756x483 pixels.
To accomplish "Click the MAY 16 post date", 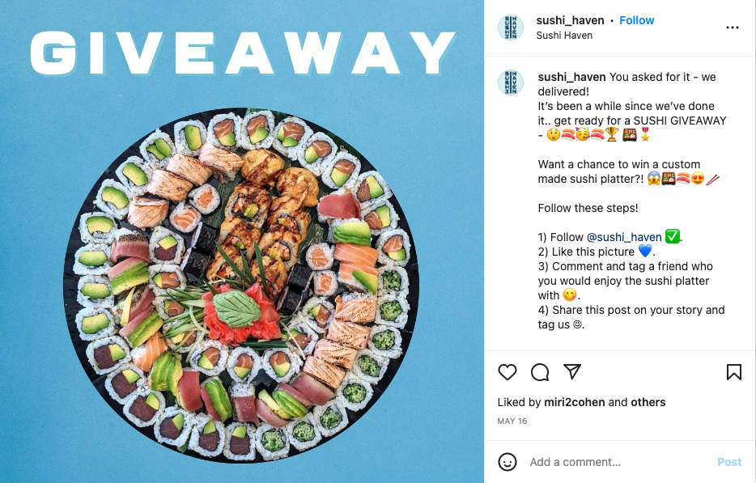I will [512, 421].
